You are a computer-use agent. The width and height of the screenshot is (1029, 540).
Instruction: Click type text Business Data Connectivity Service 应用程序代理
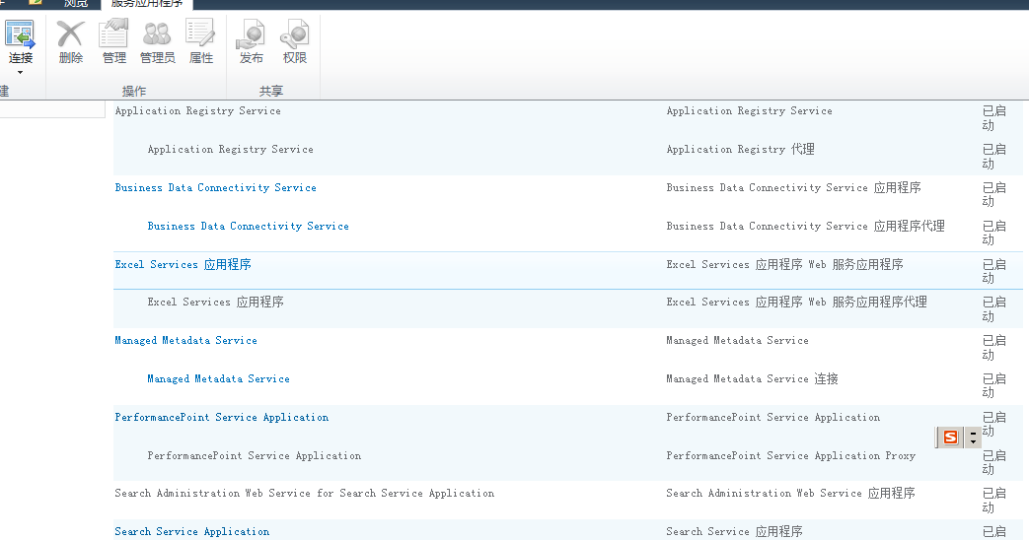pyautogui.click(x=805, y=226)
